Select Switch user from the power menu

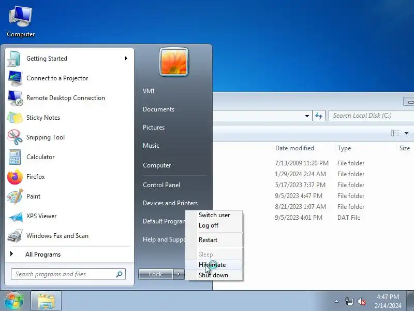point(214,215)
